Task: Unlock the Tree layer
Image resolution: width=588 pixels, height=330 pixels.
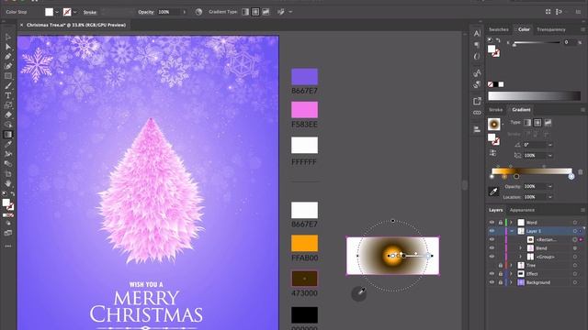Action: (x=500, y=265)
